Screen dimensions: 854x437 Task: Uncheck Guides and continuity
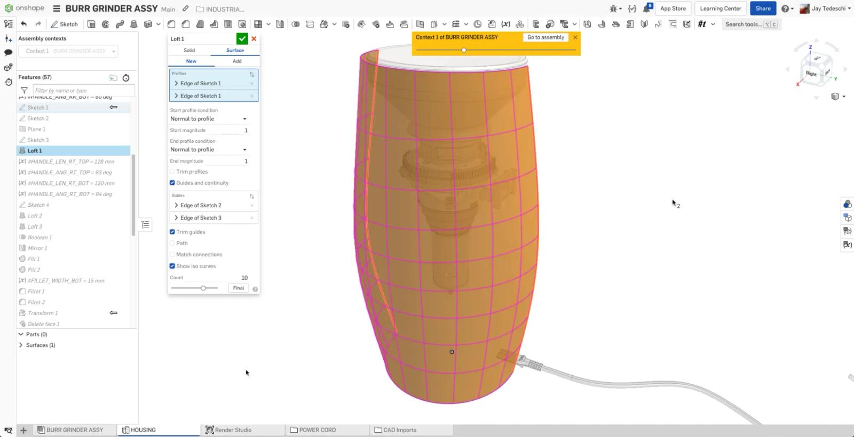click(172, 183)
